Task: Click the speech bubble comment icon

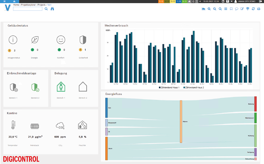Action: (237, 9)
